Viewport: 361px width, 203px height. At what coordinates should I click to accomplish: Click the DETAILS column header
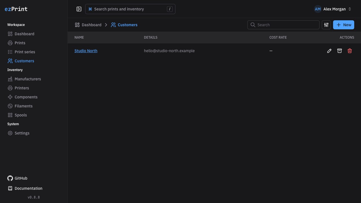click(151, 37)
